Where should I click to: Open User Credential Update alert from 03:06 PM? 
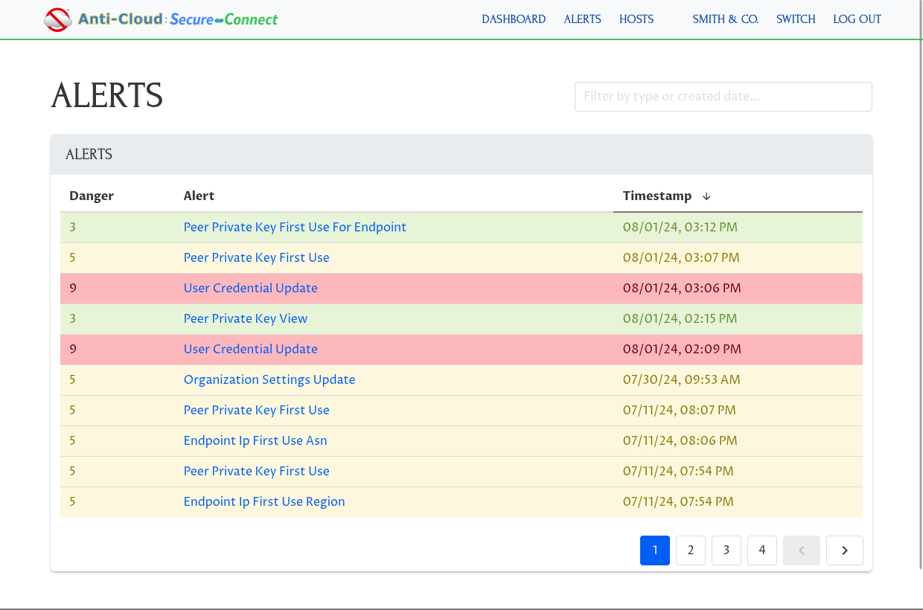point(251,288)
